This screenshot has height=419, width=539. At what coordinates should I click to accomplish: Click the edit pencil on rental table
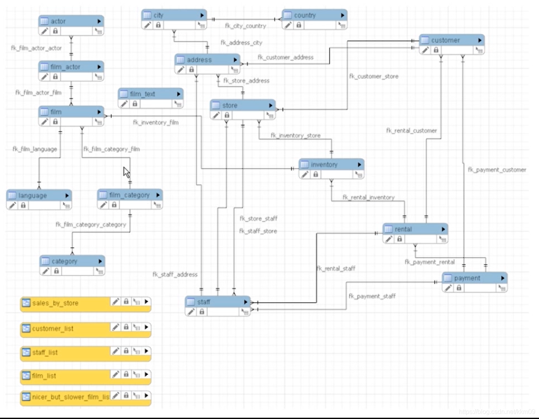[389, 239]
